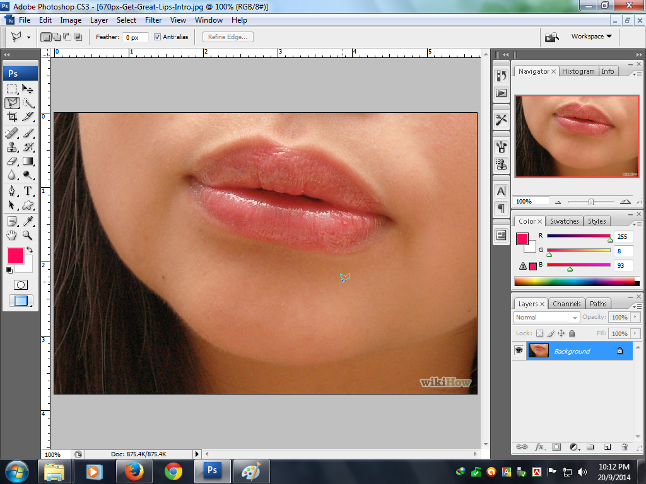Screen dimensions: 646x484
Task: Click the Feather input field
Action: tap(135, 37)
